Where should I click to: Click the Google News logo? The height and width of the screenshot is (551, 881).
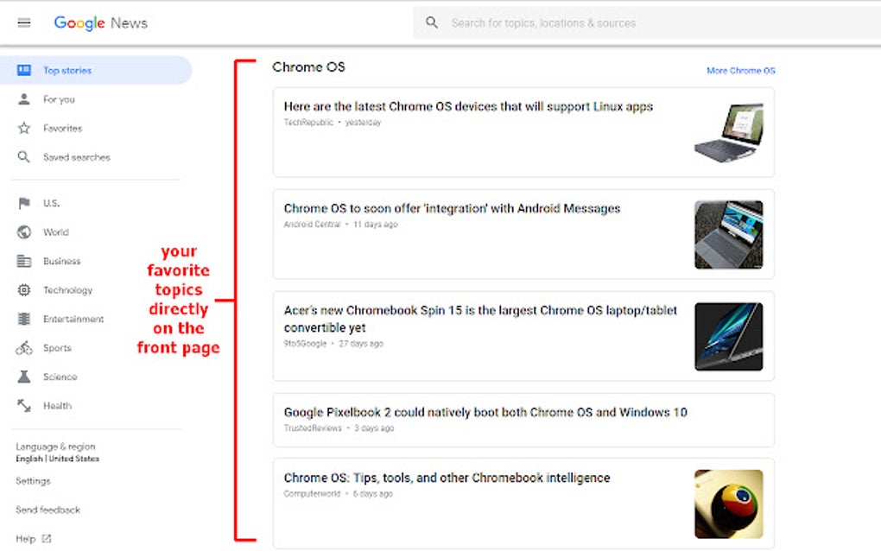coord(100,23)
